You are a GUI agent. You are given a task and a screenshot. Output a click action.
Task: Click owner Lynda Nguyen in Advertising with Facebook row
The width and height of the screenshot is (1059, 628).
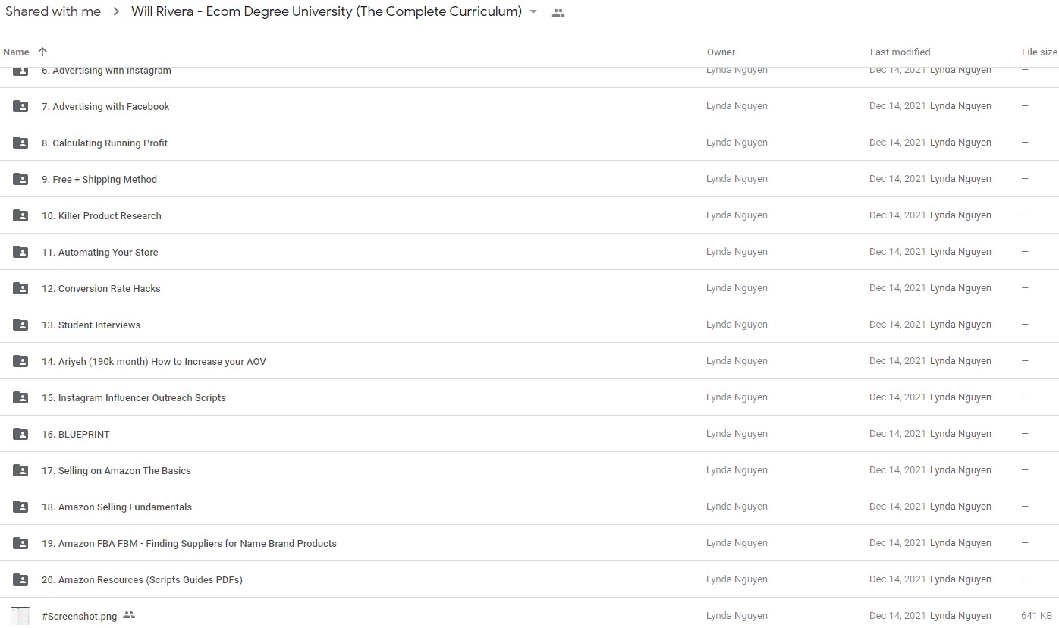[737, 106]
